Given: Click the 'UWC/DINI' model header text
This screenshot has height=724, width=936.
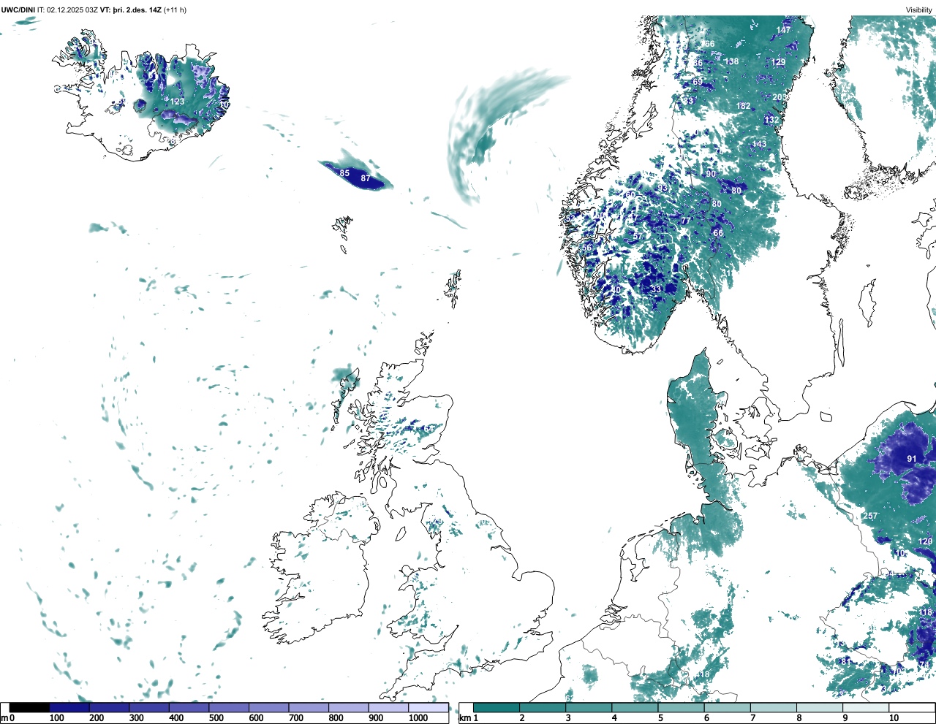Looking at the screenshot, I should tap(18, 10).
